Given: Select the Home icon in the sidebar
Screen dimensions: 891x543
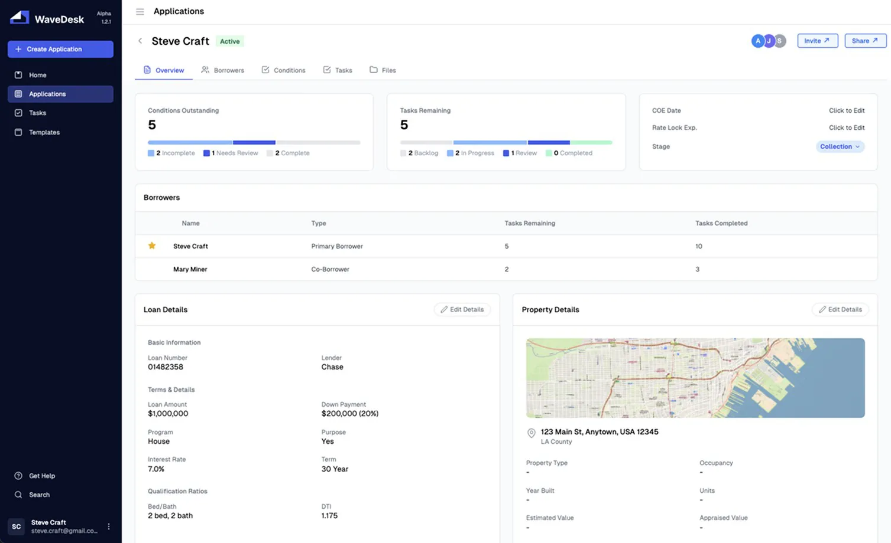Looking at the screenshot, I should [18, 75].
